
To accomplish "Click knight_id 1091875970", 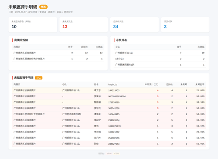I will click(115, 126).
